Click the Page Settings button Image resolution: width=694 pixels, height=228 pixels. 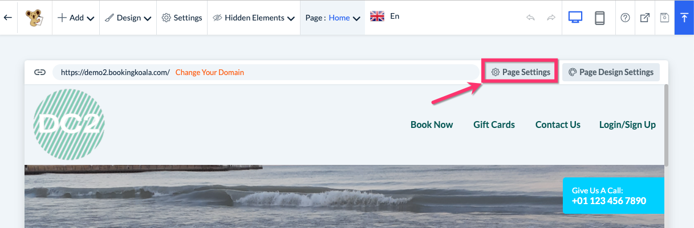pyautogui.click(x=520, y=72)
